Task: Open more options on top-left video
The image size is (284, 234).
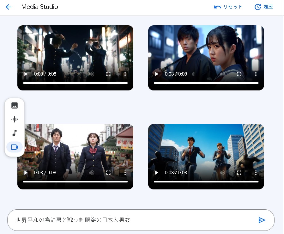Action: click(x=125, y=74)
